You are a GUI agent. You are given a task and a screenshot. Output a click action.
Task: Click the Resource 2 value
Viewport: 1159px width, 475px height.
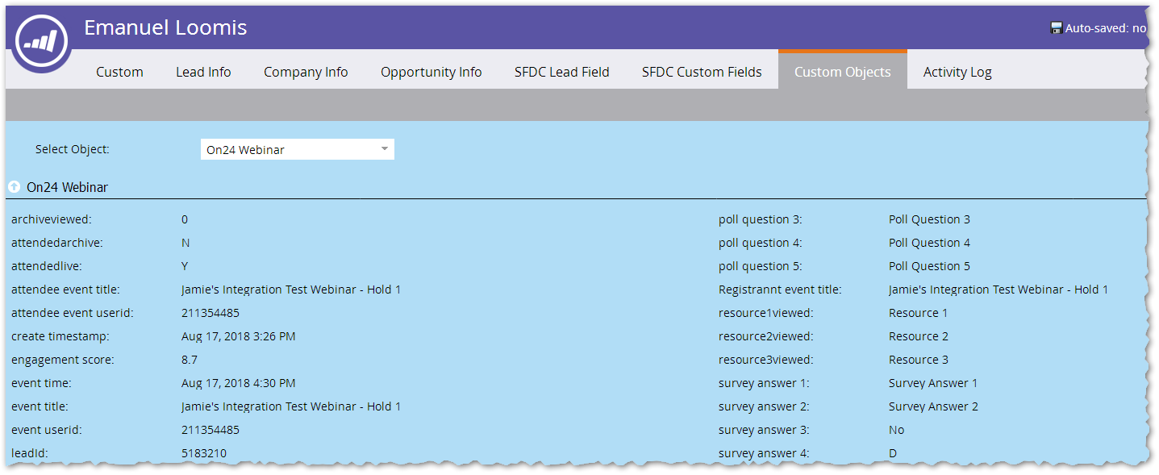[x=919, y=336]
